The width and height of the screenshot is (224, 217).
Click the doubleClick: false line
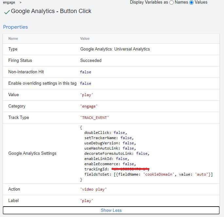106,133
